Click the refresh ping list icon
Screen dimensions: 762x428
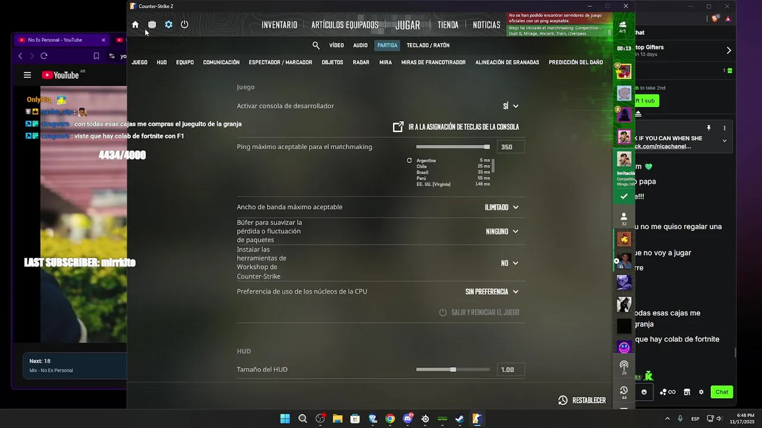(409, 160)
